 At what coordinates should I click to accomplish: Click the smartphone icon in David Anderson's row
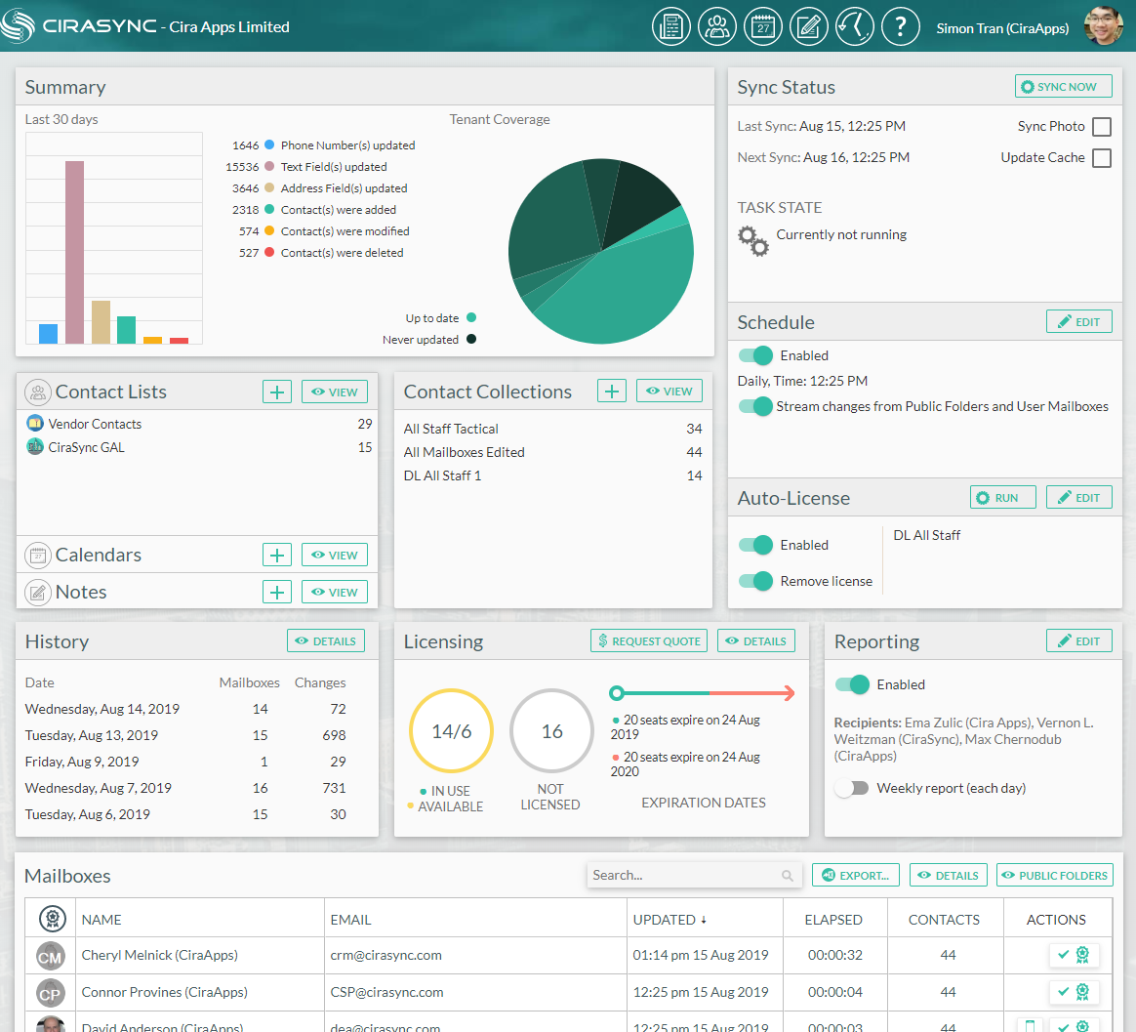(1031, 1027)
